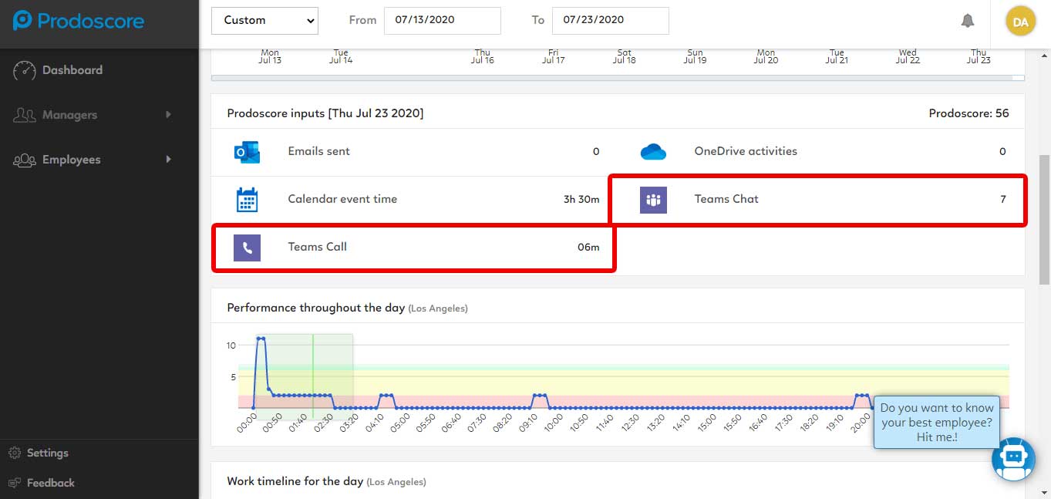Click the Teams Chat icon
The image size is (1051, 499).
pyautogui.click(x=653, y=200)
